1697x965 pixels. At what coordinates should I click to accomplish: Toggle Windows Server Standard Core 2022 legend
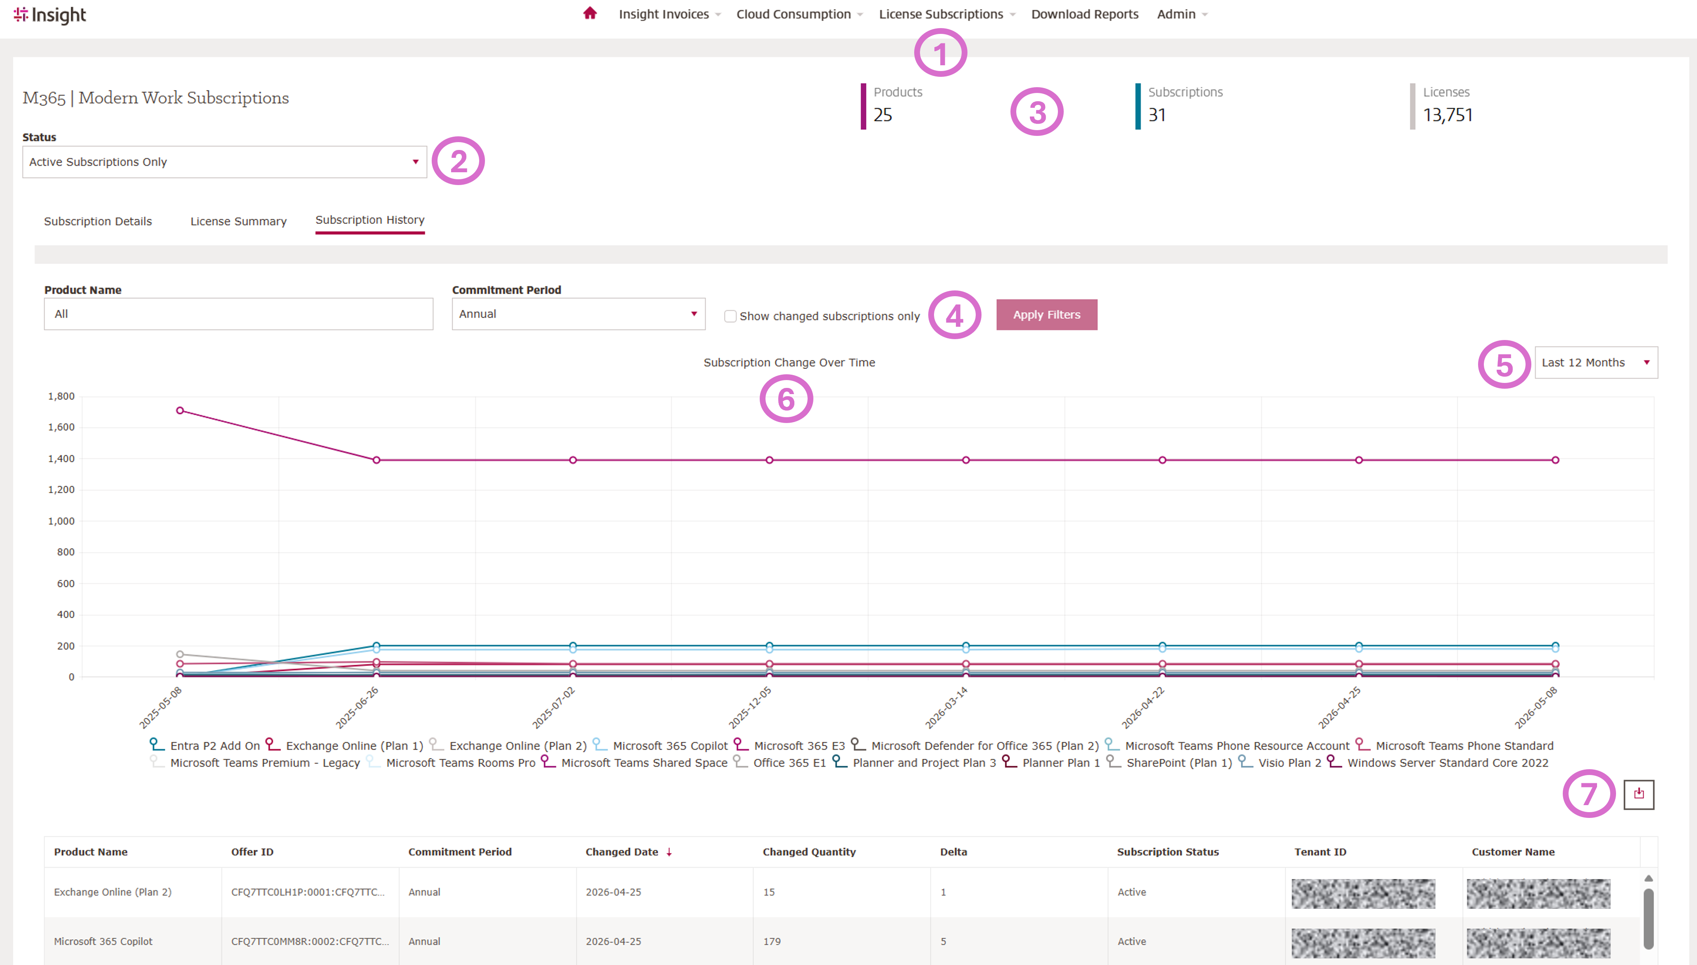(1437, 763)
